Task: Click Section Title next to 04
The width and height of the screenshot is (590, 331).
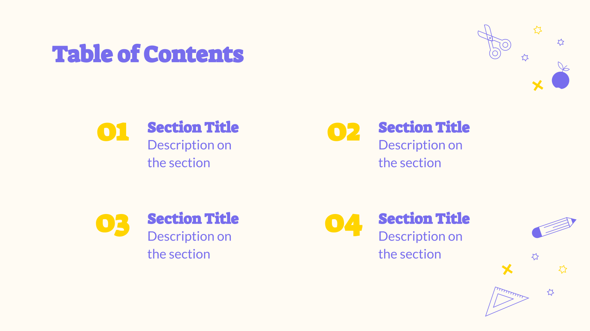Action: [x=424, y=218]
